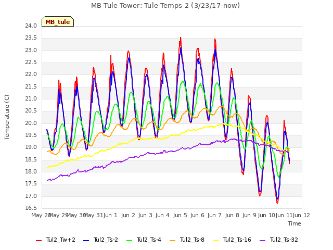Image resolution: width=333 pixels, height=250 pixels.
Task: Select the Tul2_Ts-8 legend label
Action: click(x=192, y=240)
